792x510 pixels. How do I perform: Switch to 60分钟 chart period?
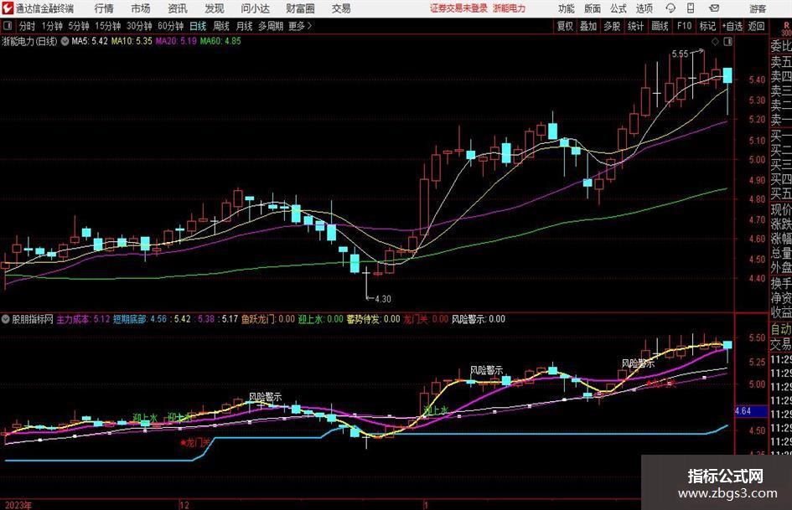[170, 26]
